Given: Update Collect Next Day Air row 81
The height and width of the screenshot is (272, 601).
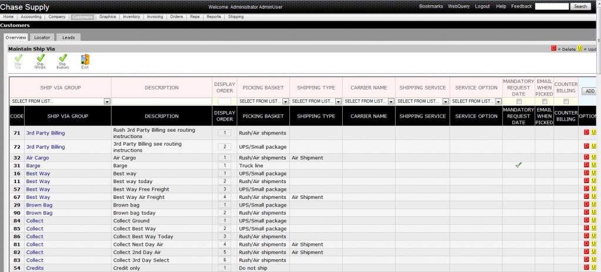Looking at the screenshot, I should coord(594,243).
